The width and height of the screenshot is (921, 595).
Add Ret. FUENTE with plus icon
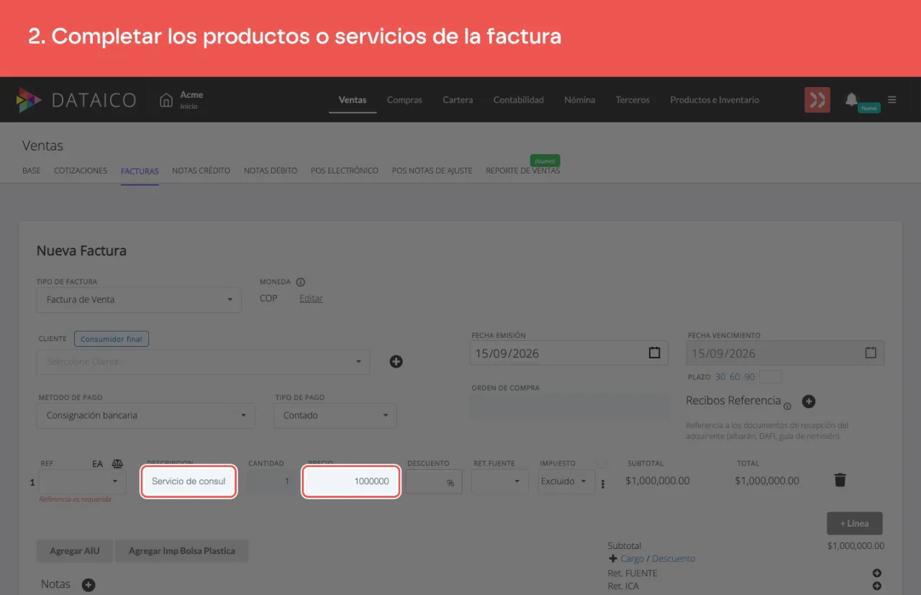click(x=877, y=573)
